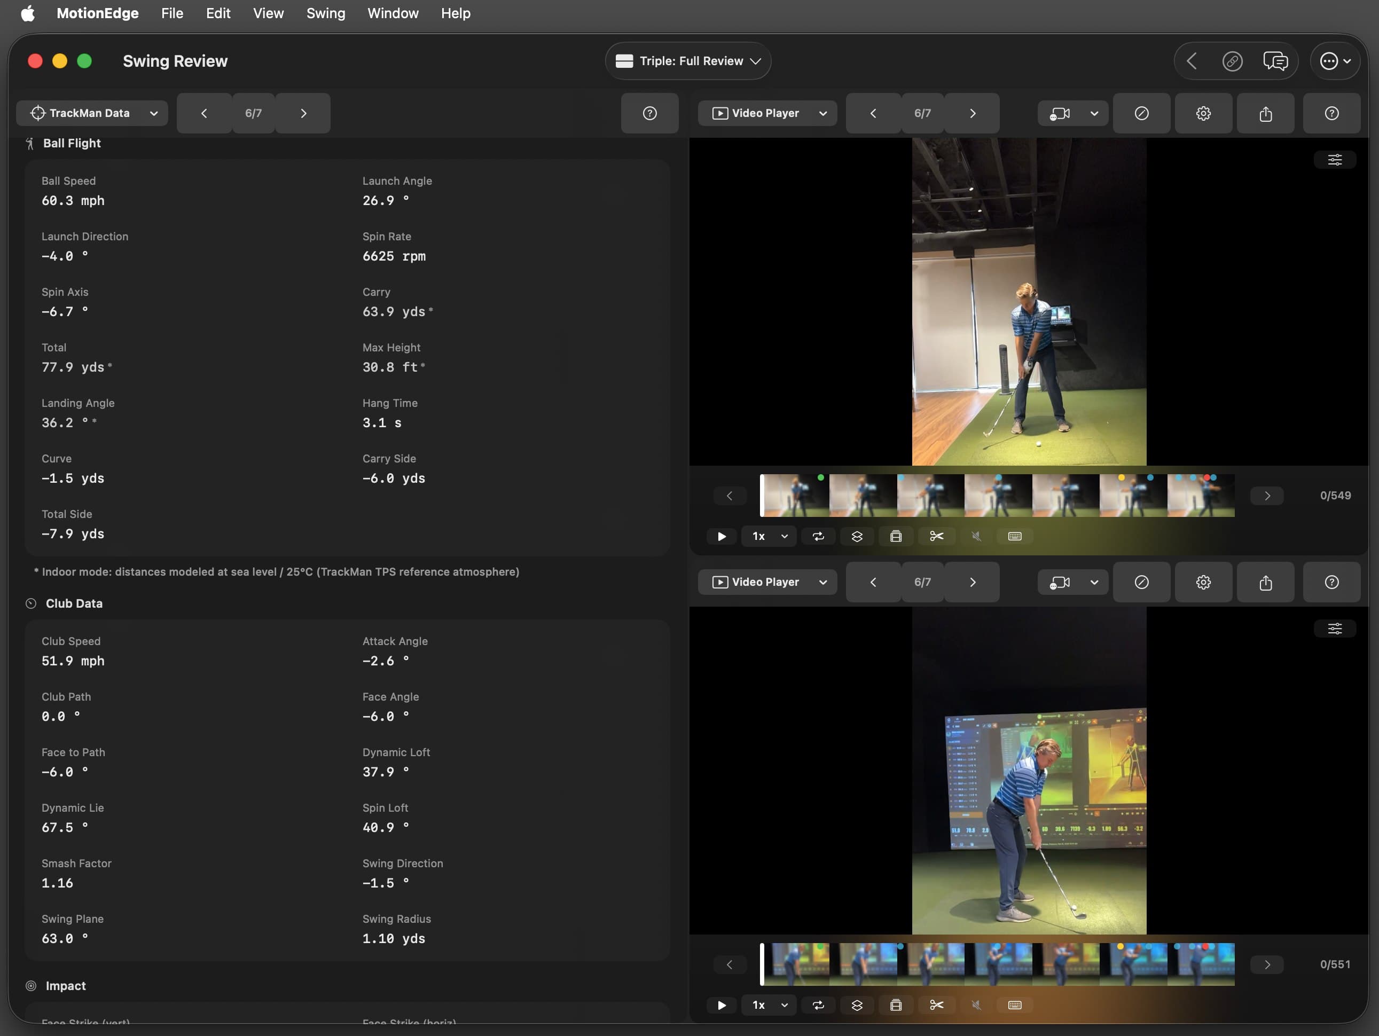Open drawing tools in top video toolbar
Viewport: 1379px width, 1036px height.
tap(1141, 113)
